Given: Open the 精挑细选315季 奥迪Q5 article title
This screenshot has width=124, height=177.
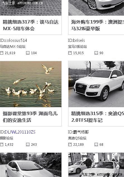Looking at the screenshot, I should click(97, 117).
